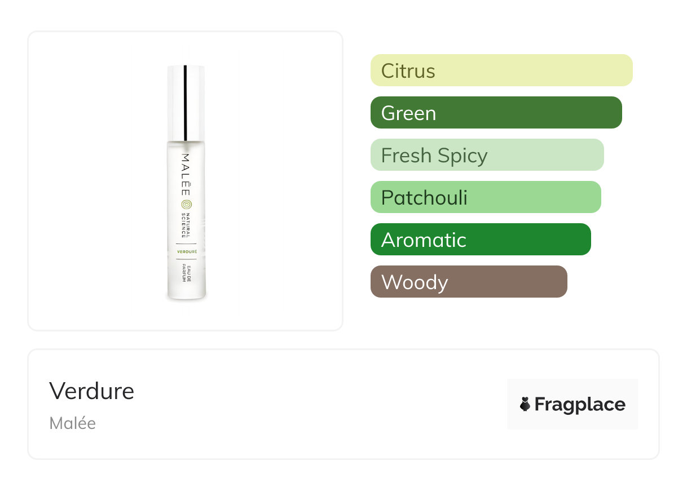Open the Malée brand link below the title
The height and width of the screenshot is (487, 687).
[x=73, y=423]
